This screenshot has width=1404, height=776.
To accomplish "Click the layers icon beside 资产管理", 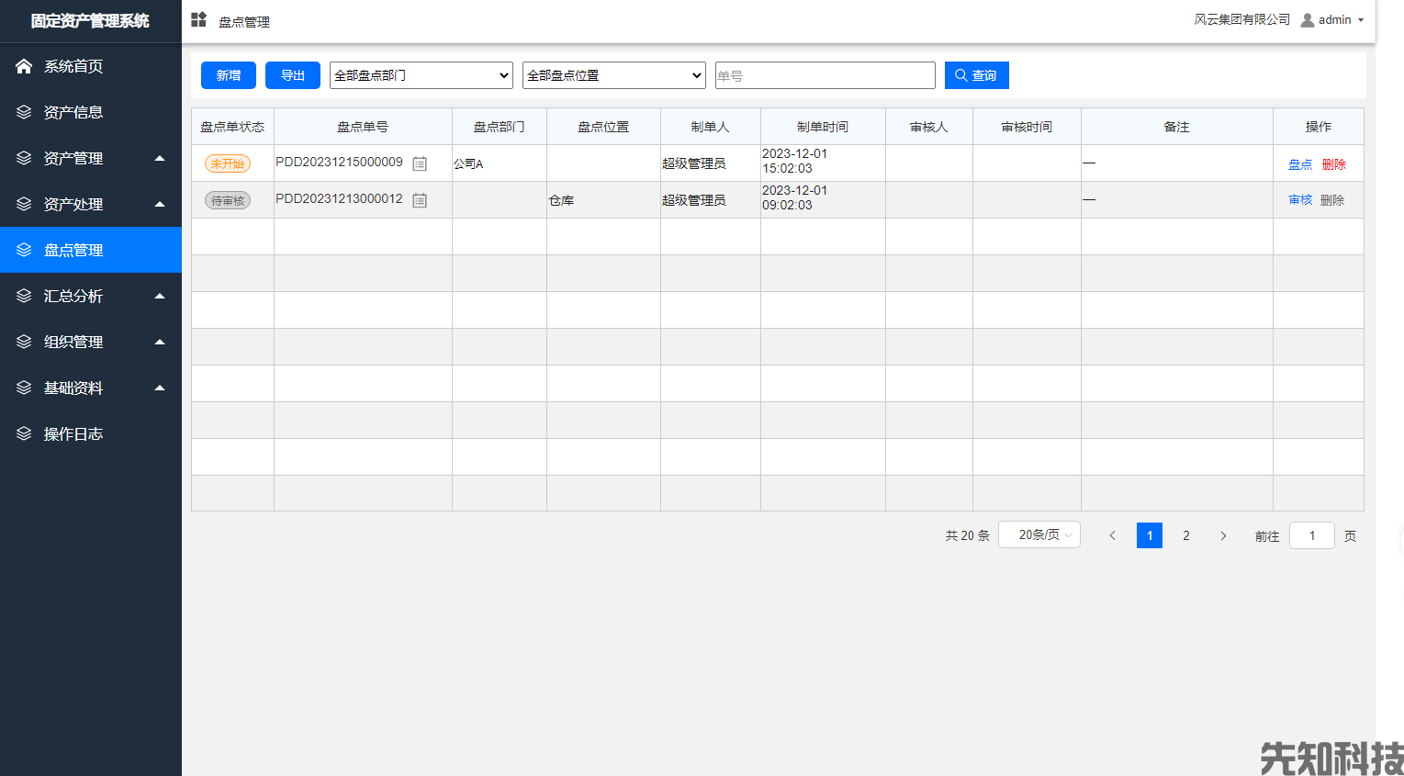I will [x=24, y=158].
